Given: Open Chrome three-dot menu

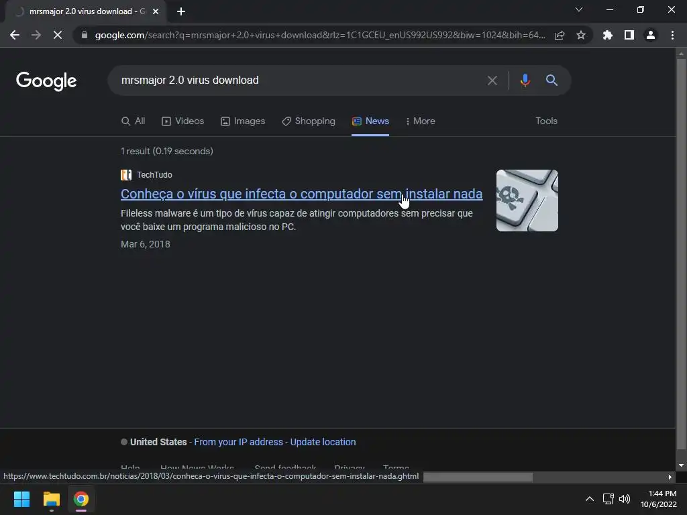Looking at the screenshot, I should [x=672, y=35].
